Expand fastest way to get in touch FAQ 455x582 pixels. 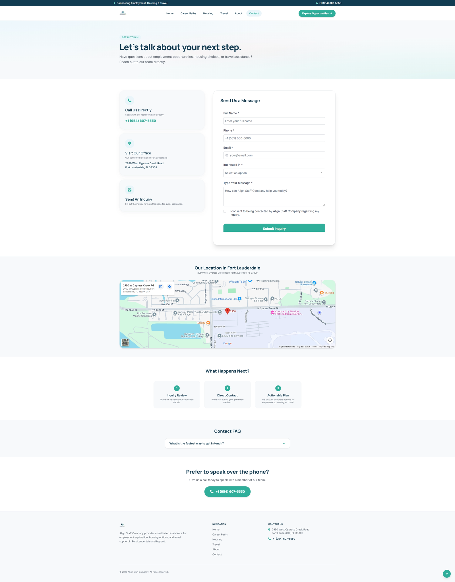pos(227,443)
